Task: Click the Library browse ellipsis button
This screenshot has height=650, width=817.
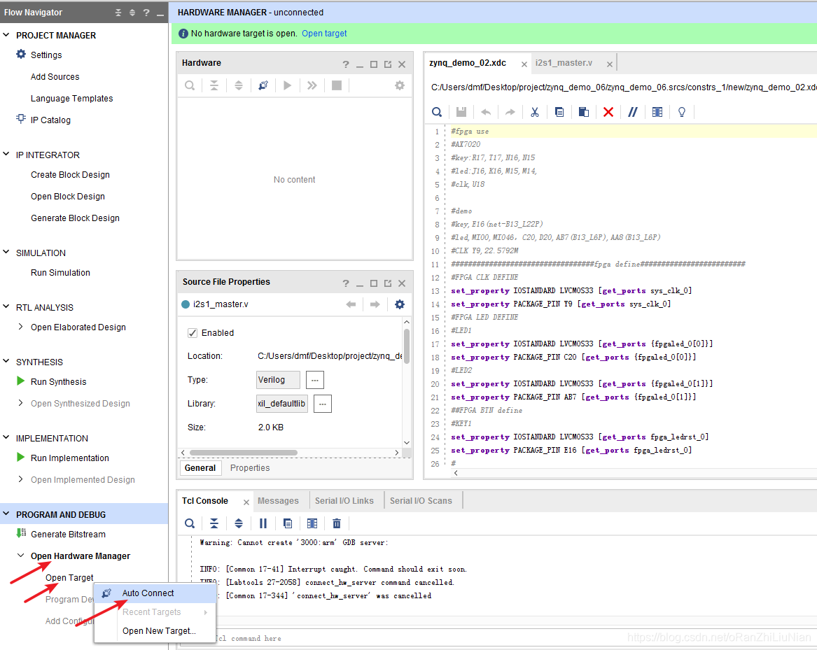Action: click(323, 404)
